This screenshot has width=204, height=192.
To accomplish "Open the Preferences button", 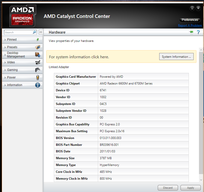I will point(190,20).
